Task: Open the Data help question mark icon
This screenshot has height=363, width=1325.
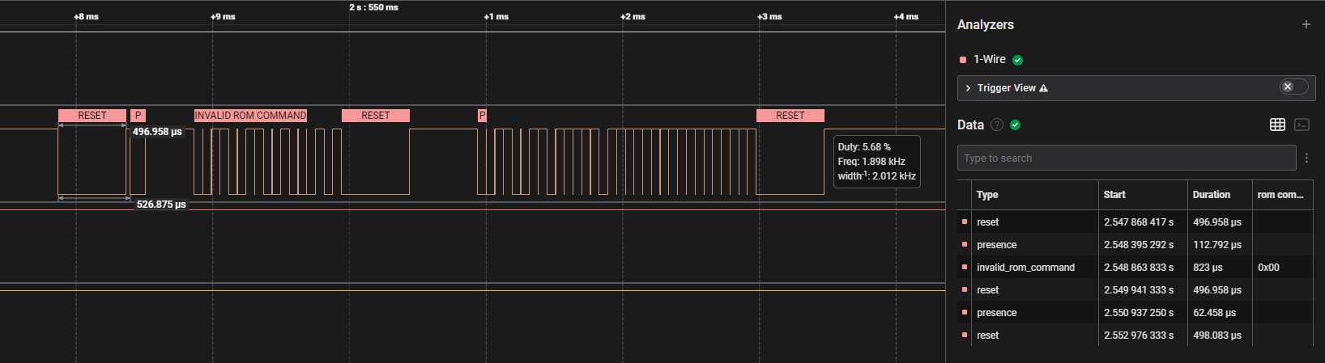Action: click(997, 125)
